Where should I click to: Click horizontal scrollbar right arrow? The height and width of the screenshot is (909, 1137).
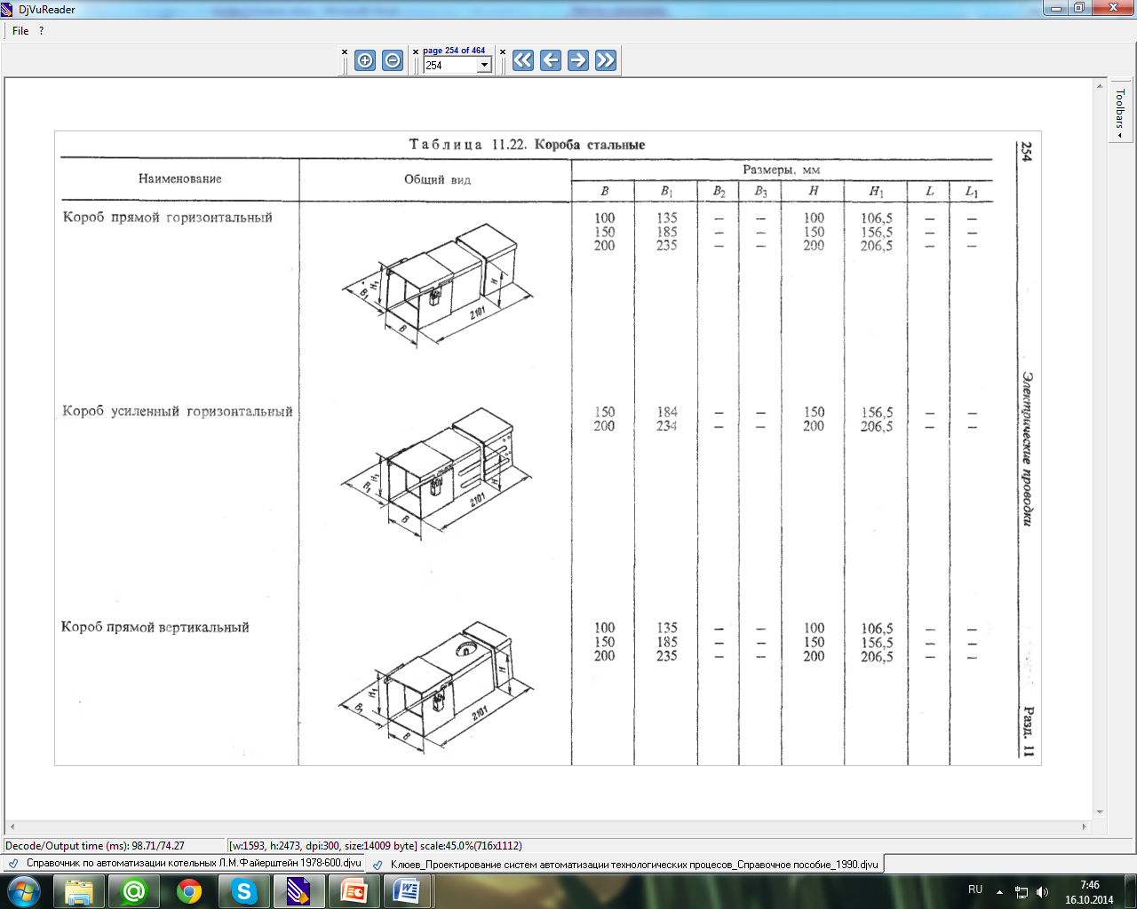(x=1084, y=826)
